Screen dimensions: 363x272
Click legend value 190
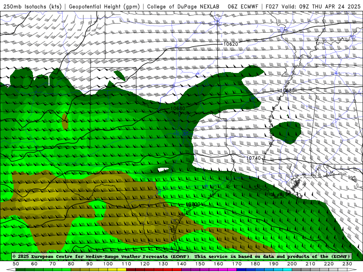point(274,264)
